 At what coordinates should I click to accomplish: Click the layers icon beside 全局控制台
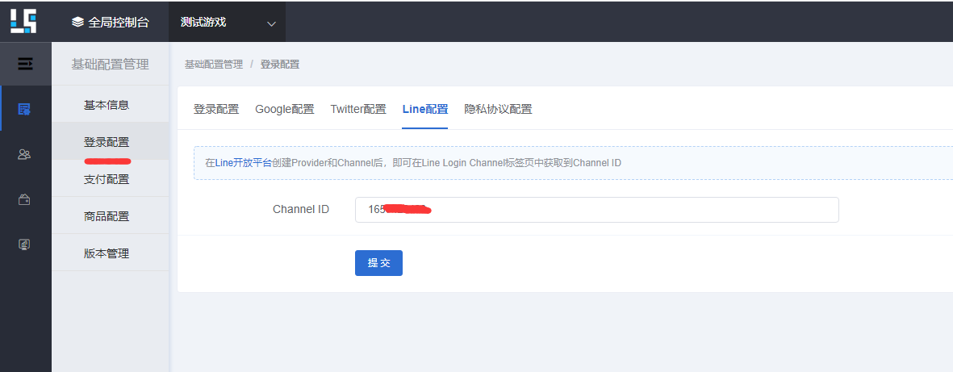click(x=77, y=22)
